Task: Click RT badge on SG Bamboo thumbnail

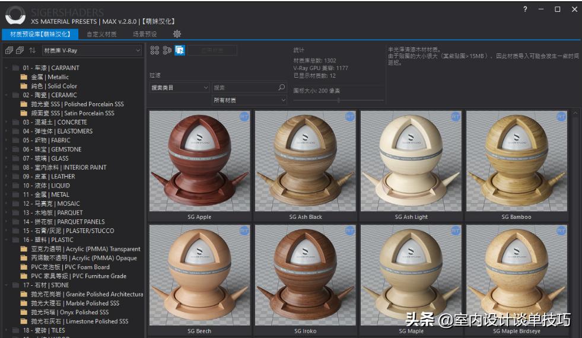Action: [x=561, y=117]
